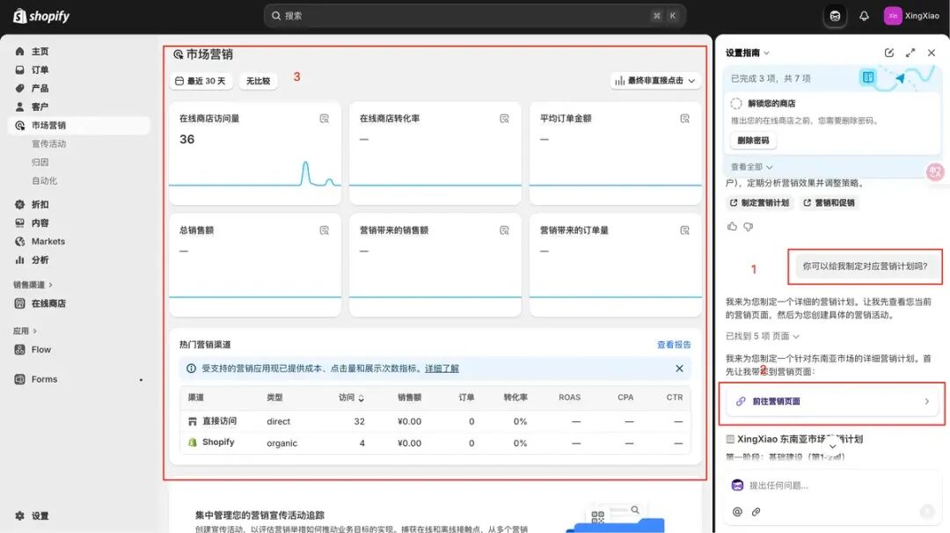The height and width of the screenshot is (533, 950).
Task: Click the 查看报告 link
Action: (x=674, y=345)
